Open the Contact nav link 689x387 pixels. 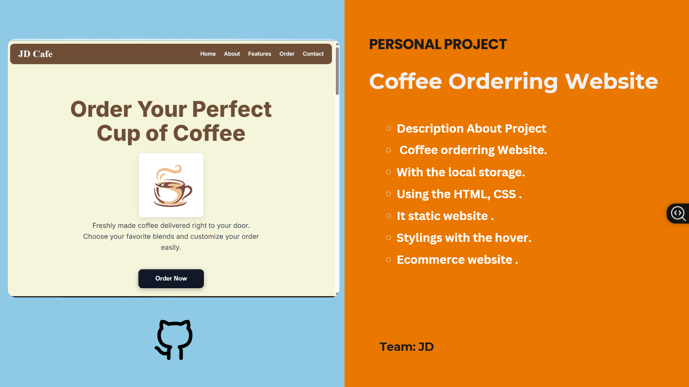click(313, 54)
